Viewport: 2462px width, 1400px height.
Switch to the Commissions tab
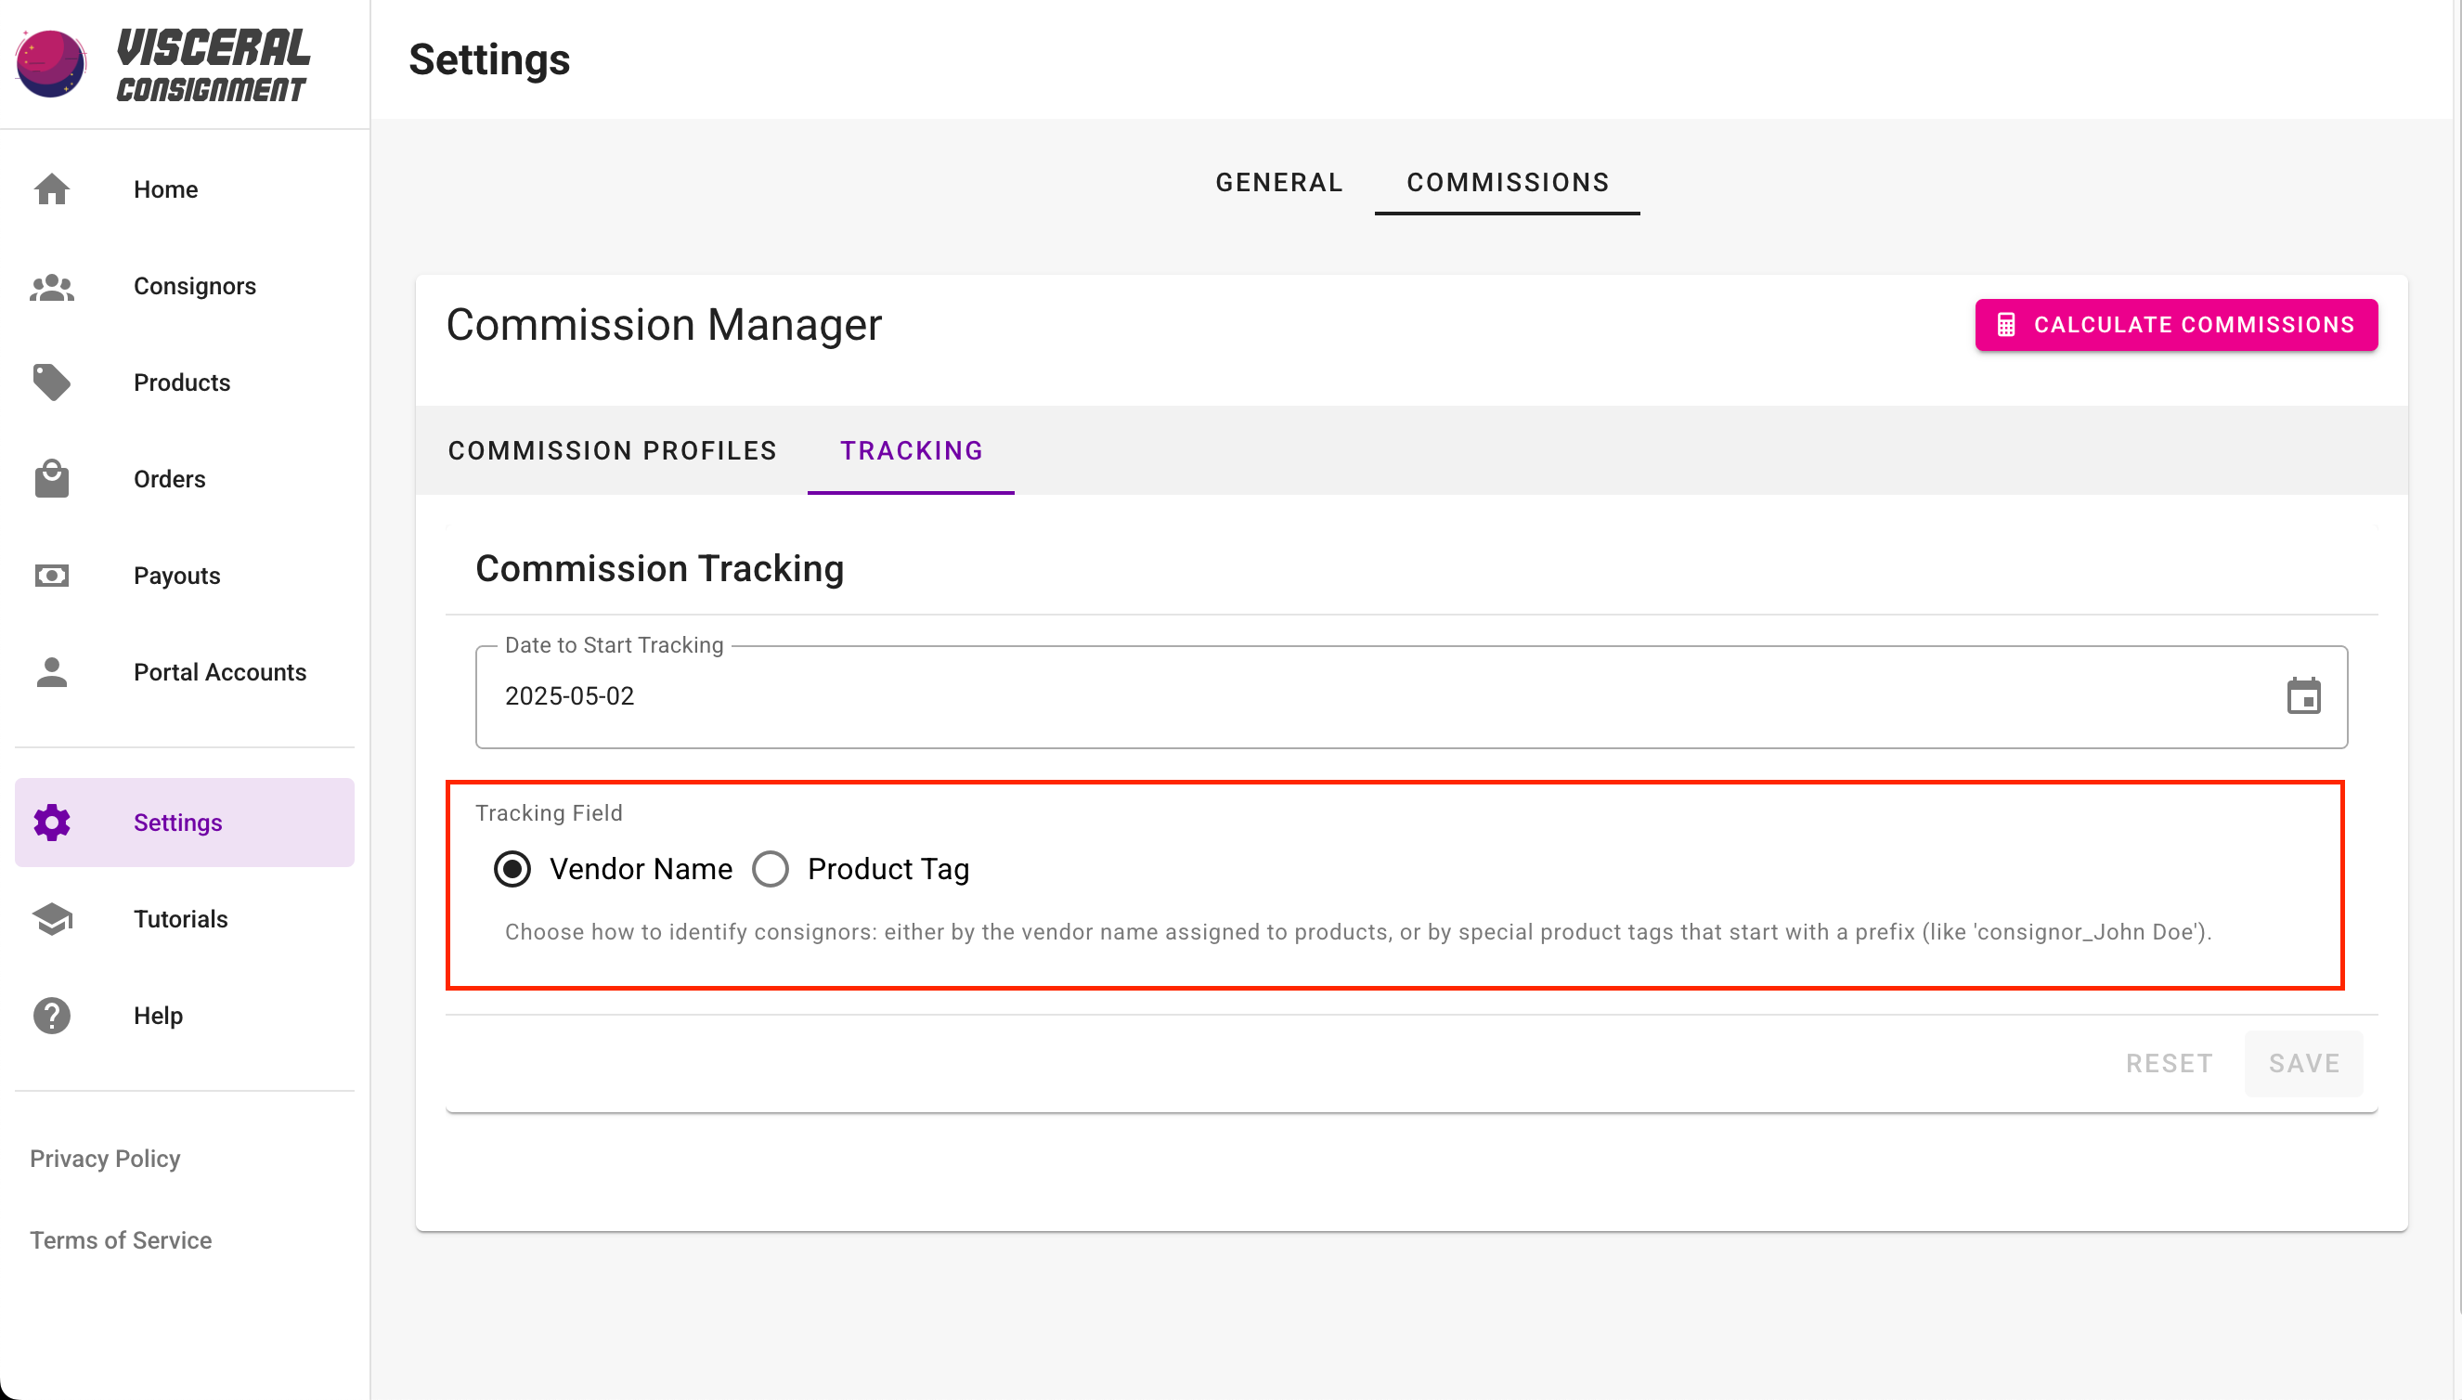point(1508,183)
